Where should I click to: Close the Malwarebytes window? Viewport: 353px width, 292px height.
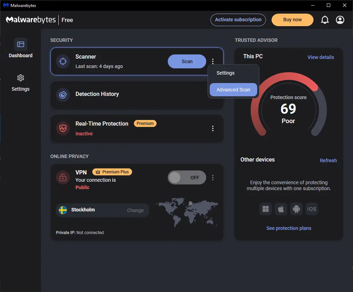click(x=345, y=5)
